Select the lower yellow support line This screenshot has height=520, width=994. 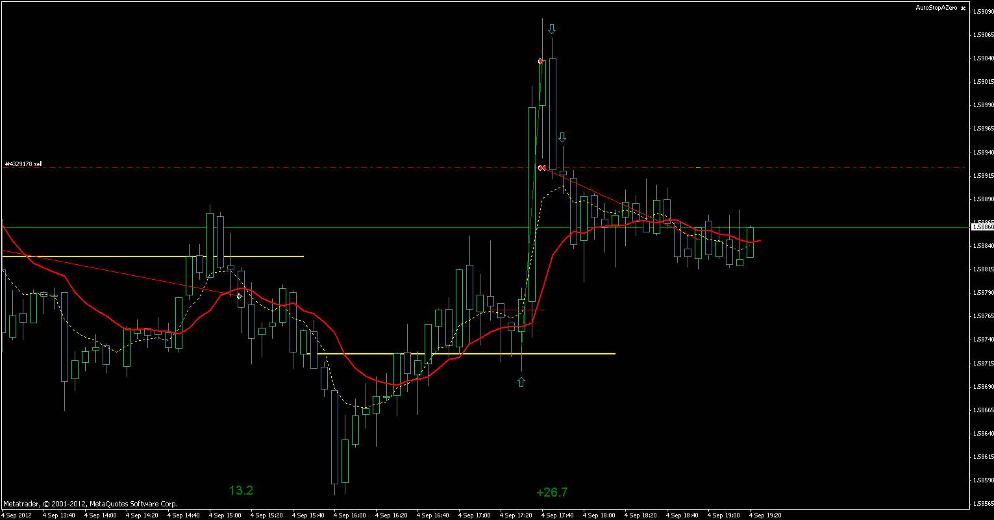[x=454, y=353]
